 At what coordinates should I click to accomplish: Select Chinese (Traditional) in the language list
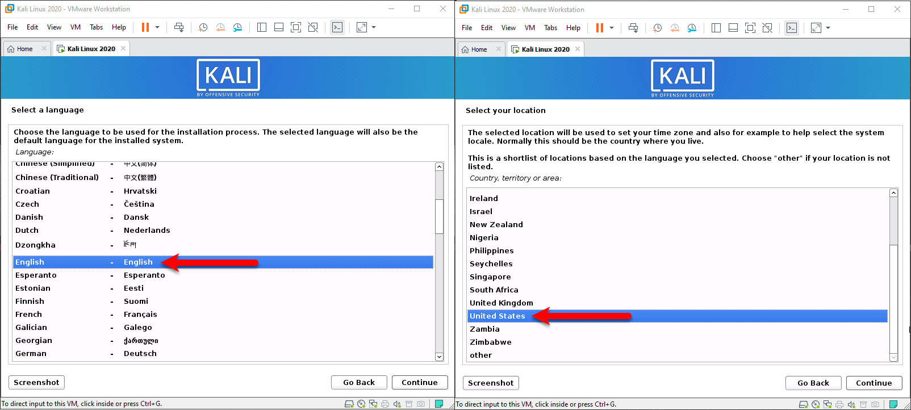pyautogui.click(x=223, y=177)
